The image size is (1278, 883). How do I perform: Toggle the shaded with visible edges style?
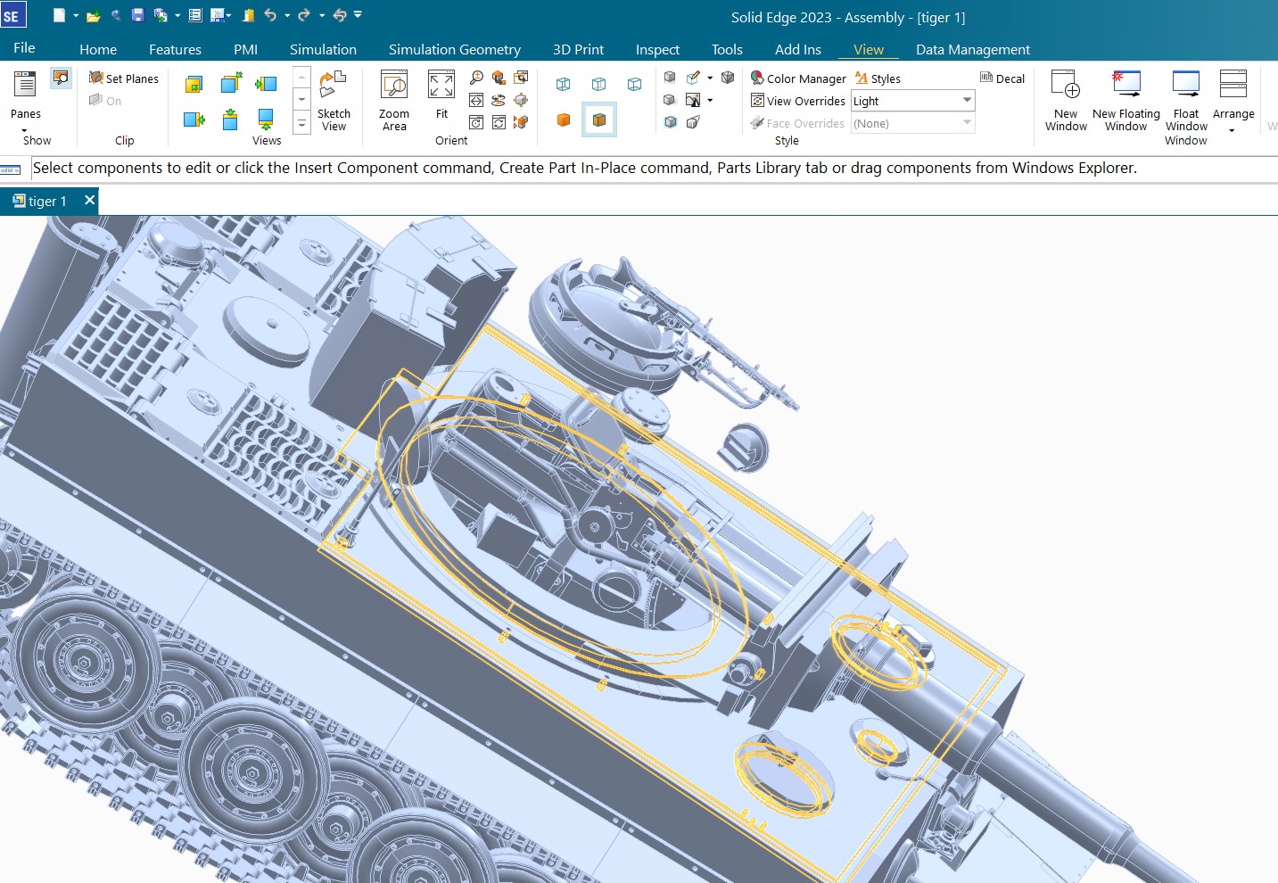pyautogui.click(x=599, y=120)
